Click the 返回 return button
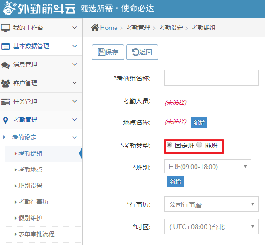Image resolution: width=265 pixels, height=245 pixels. [142, 52]
